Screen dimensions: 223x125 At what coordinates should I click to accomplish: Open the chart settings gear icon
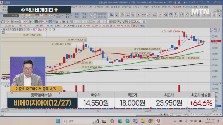coord(129,22)
